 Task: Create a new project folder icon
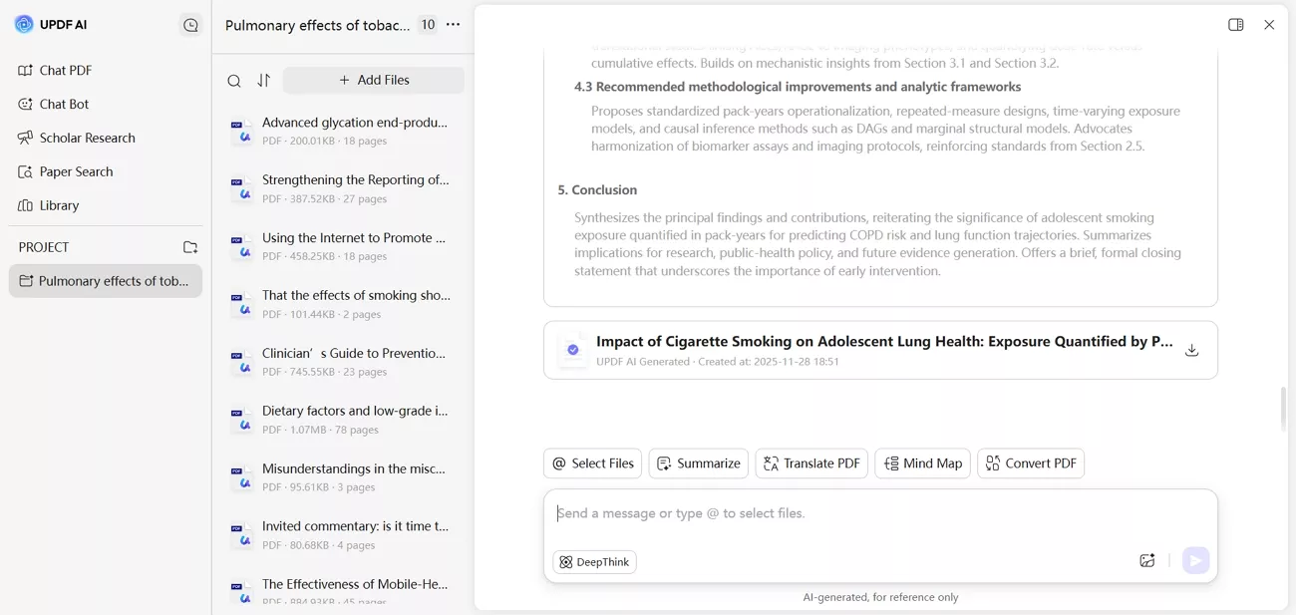pyautogui.click(x=190, y=247)
